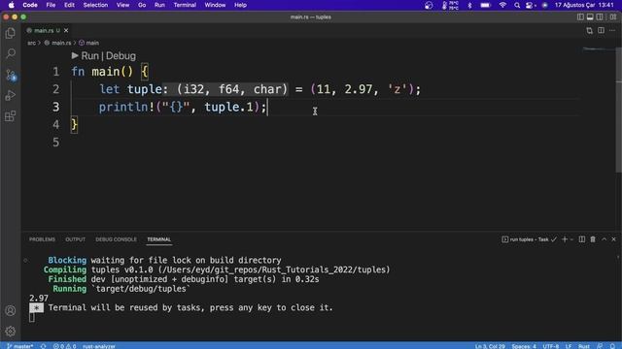Close the main.rs editor tab
622x349 pixels.
(x=66, y=30)
